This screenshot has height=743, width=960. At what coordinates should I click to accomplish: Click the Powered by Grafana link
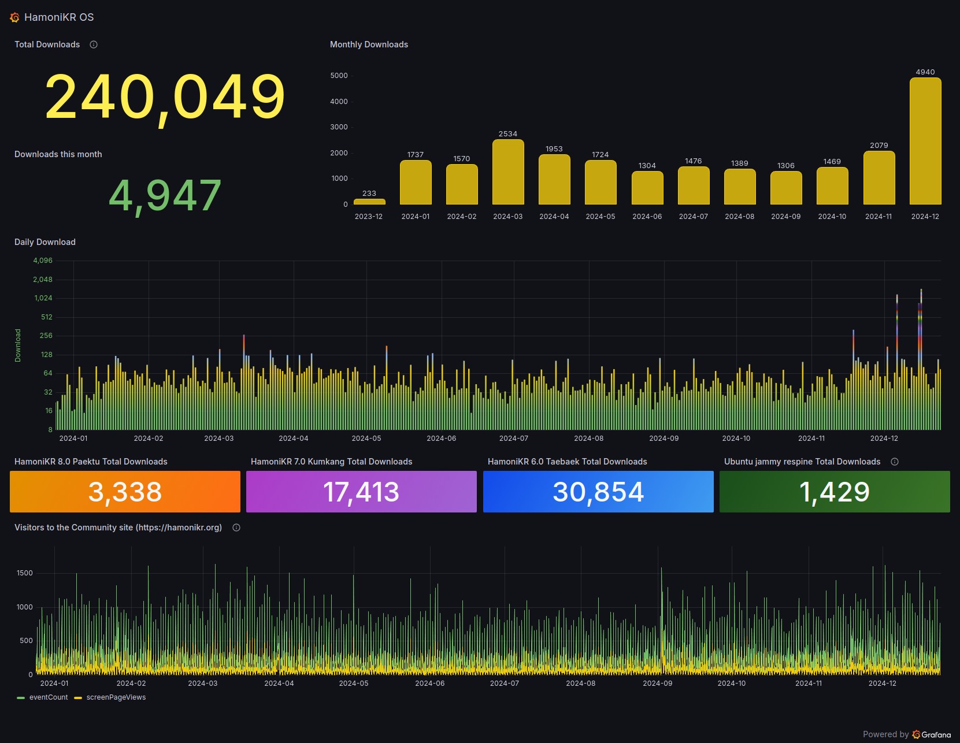pyautogui.click(x=906, y=734)
